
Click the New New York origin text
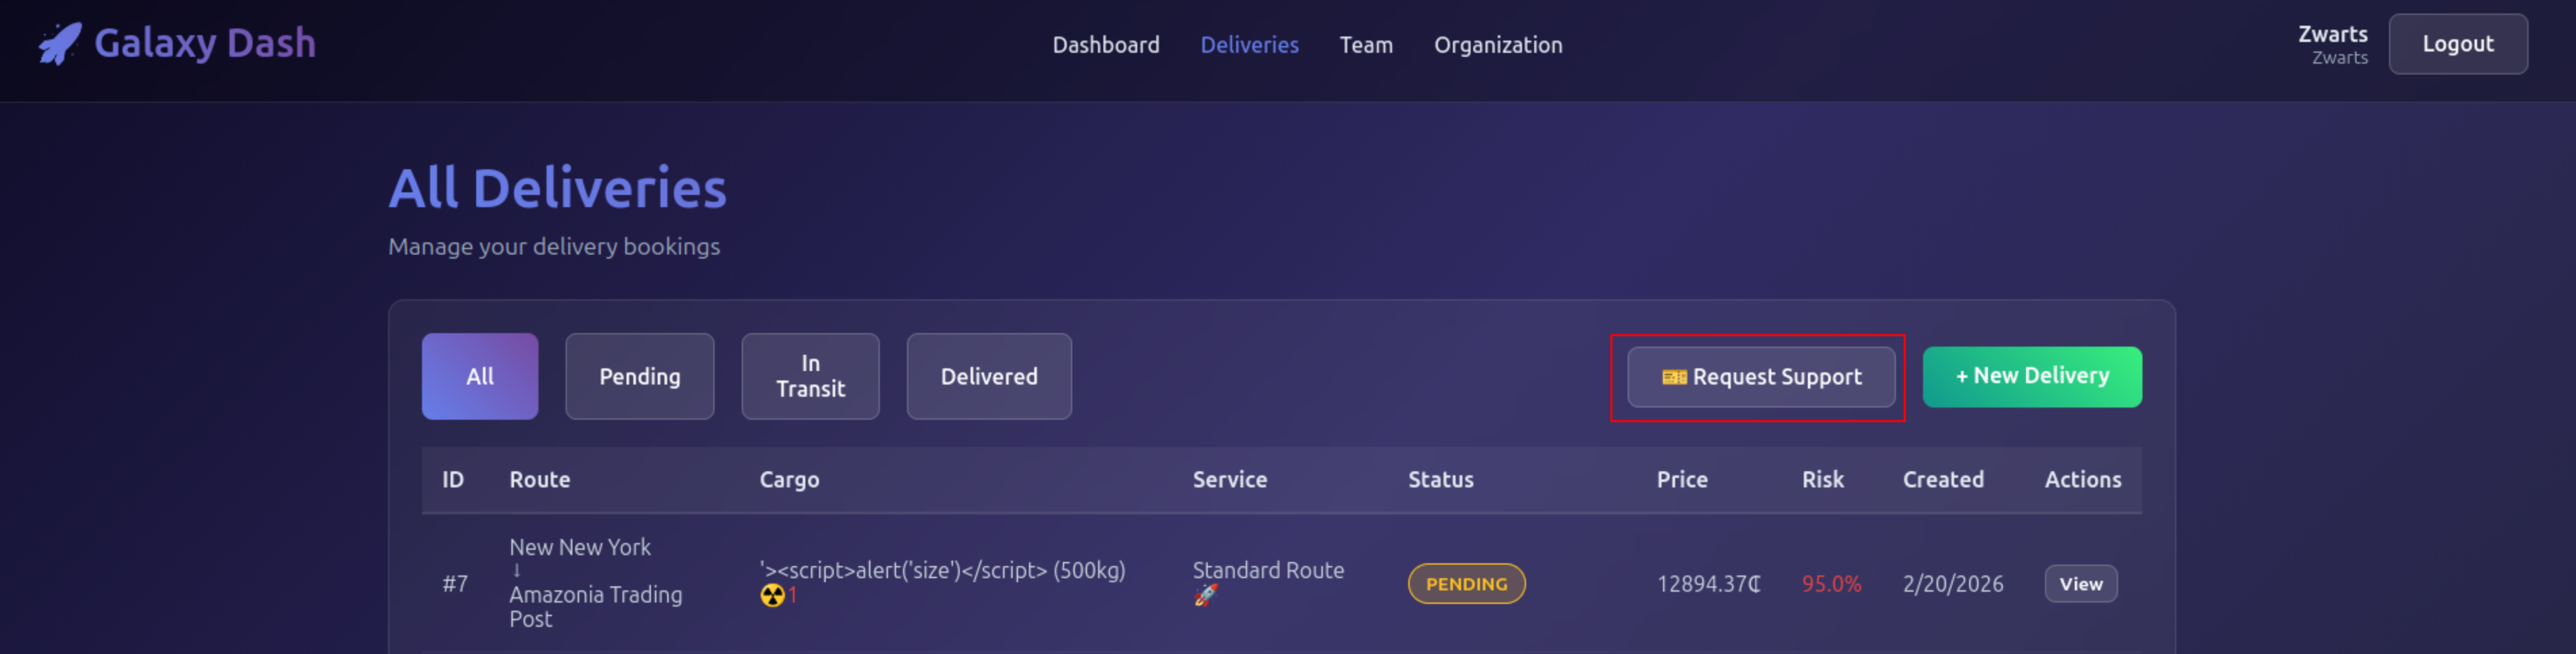(x=579, y=547)
